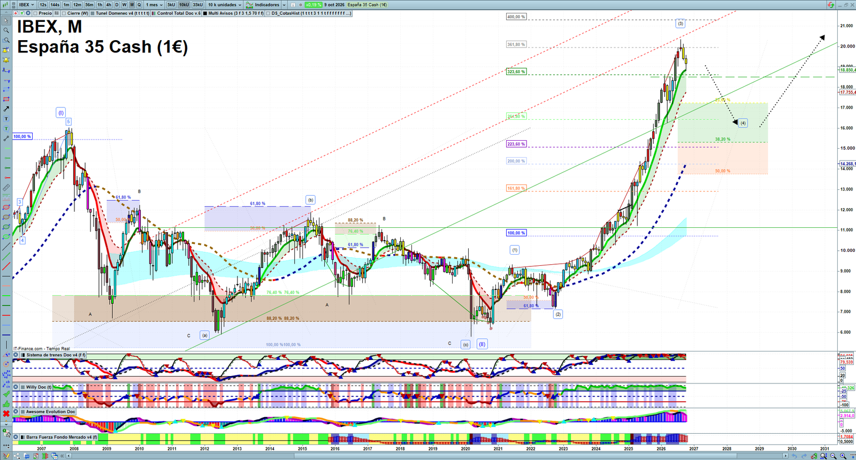The height and width of the screenshot is (460, 856).
Task: Pick the red rectangle drawing tool
Action: point(6,99)
